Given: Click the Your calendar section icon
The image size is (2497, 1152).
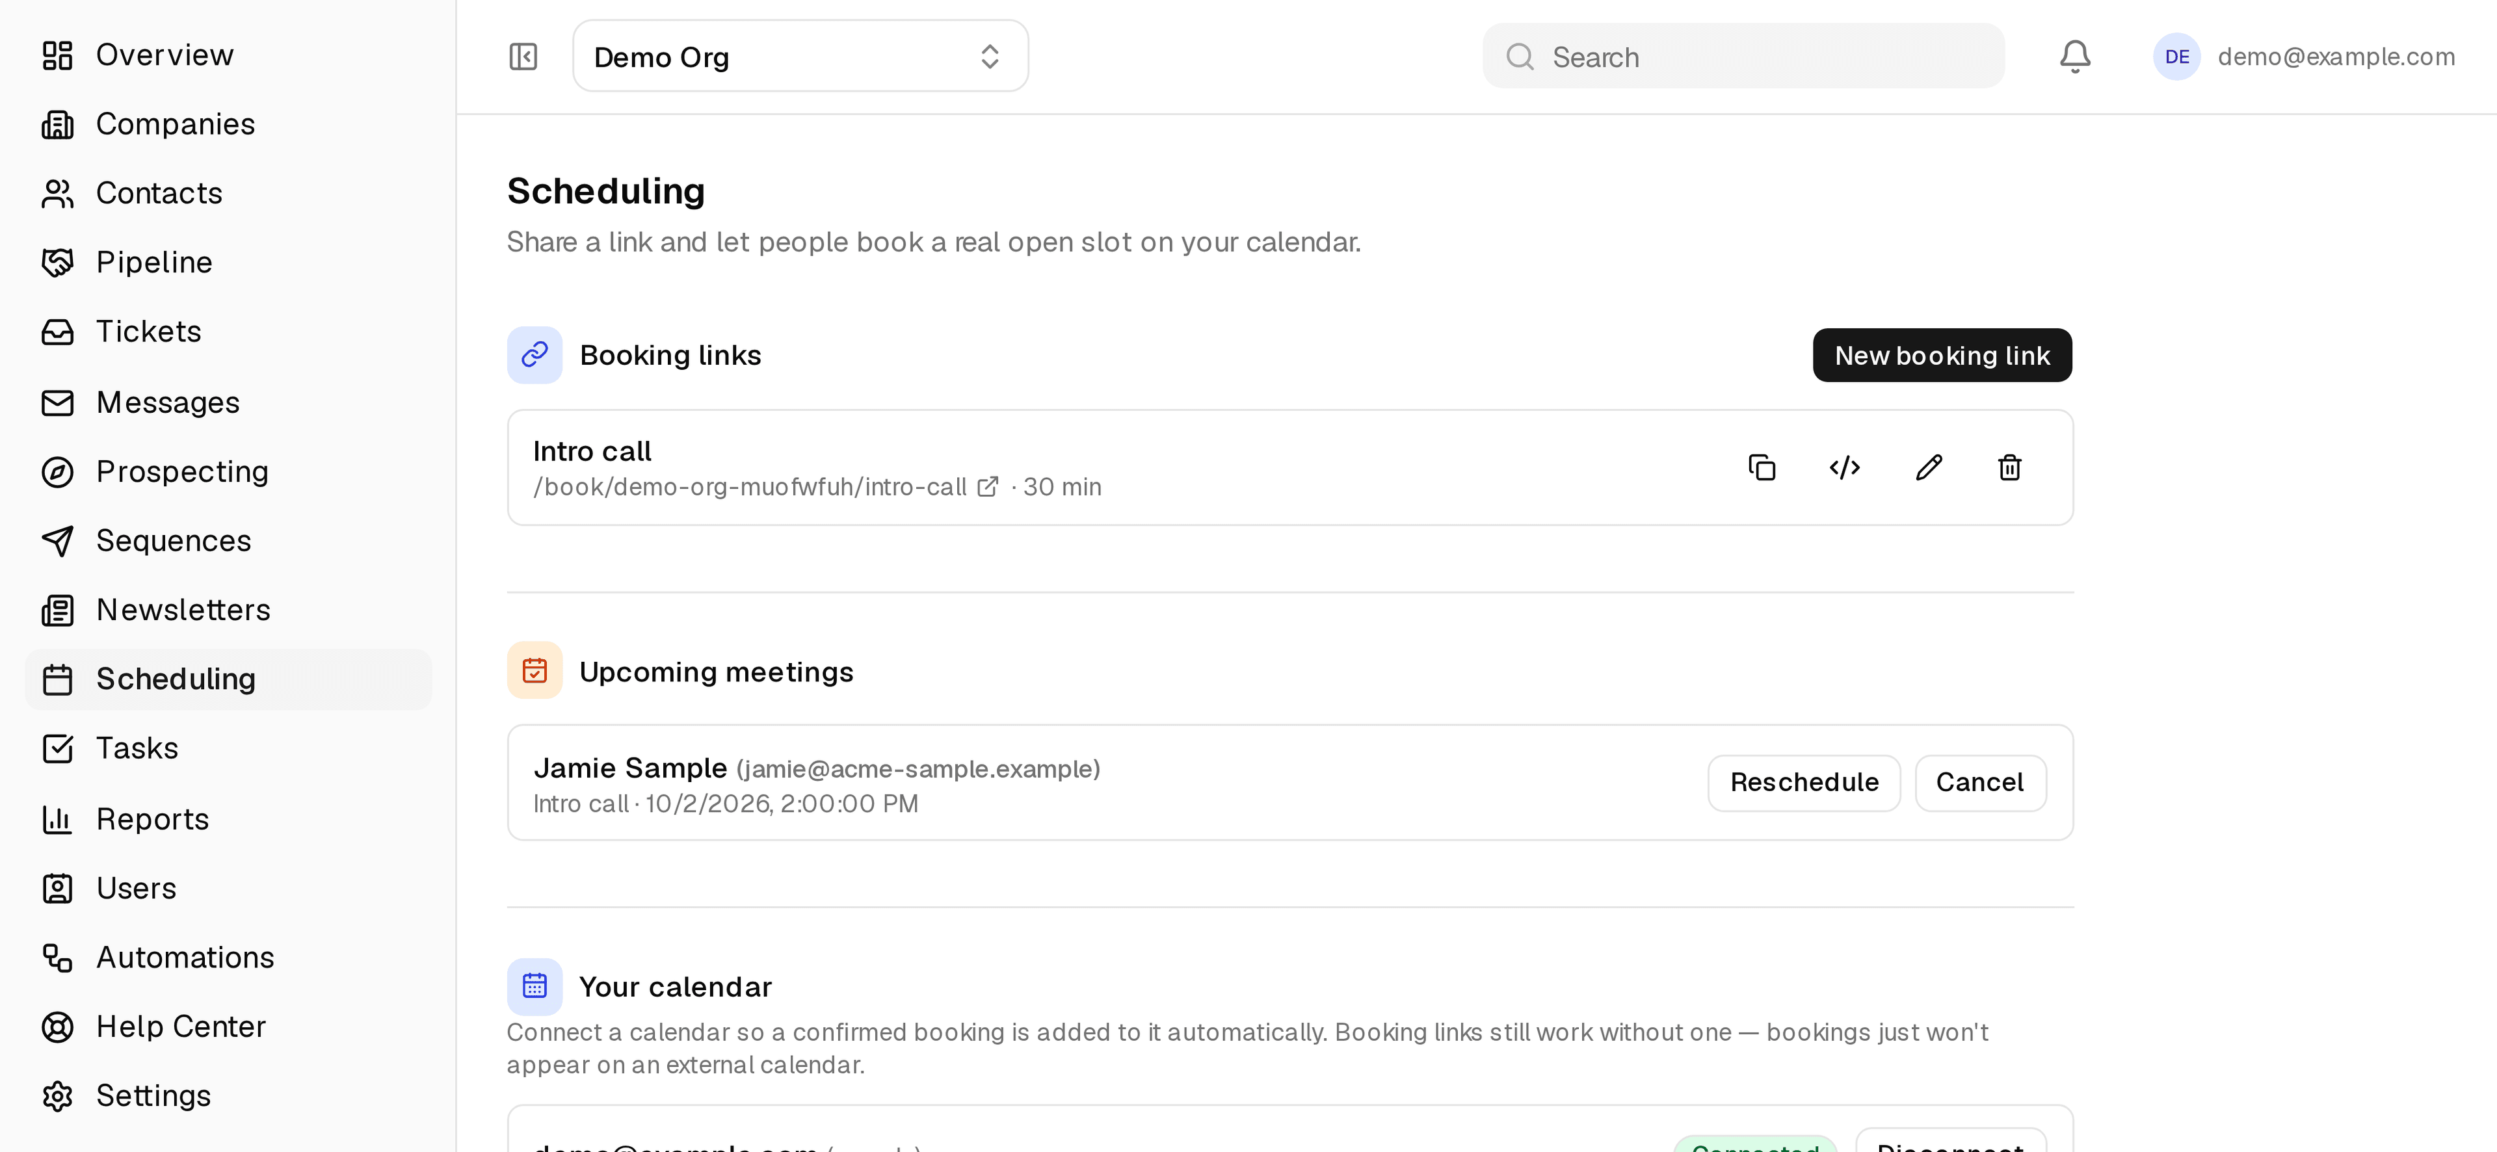Looking at the screenshot, I should pos(534,986).
